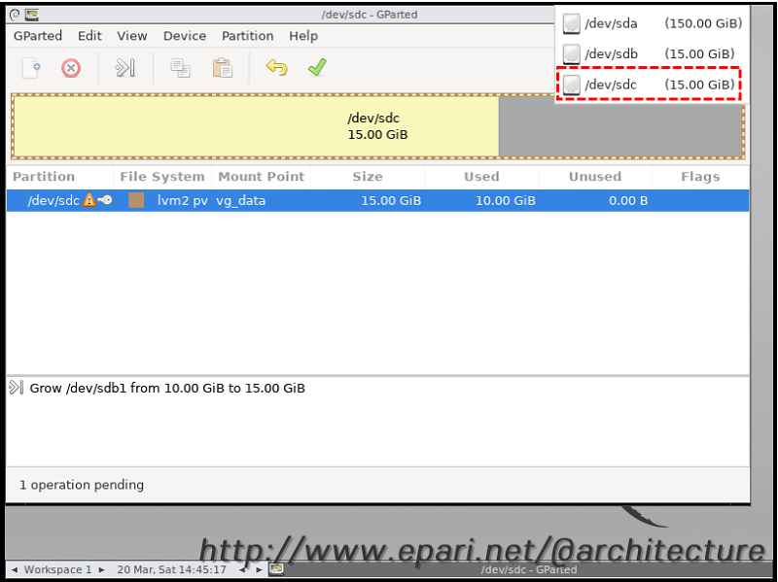Click the Workspace 1 label in the taskbar
The image size is (778, 582).
tap(58, 569)
